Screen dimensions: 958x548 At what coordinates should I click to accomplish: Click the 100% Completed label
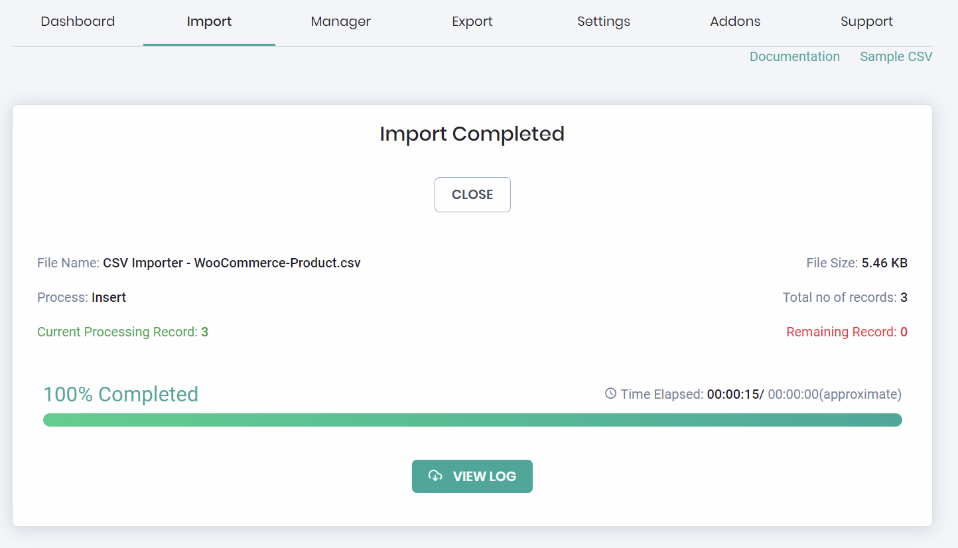(121, 394)
